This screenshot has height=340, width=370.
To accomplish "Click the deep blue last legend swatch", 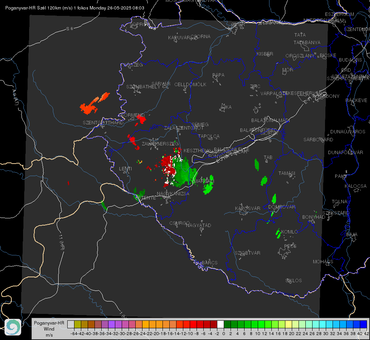I will (x=364, y=325).
